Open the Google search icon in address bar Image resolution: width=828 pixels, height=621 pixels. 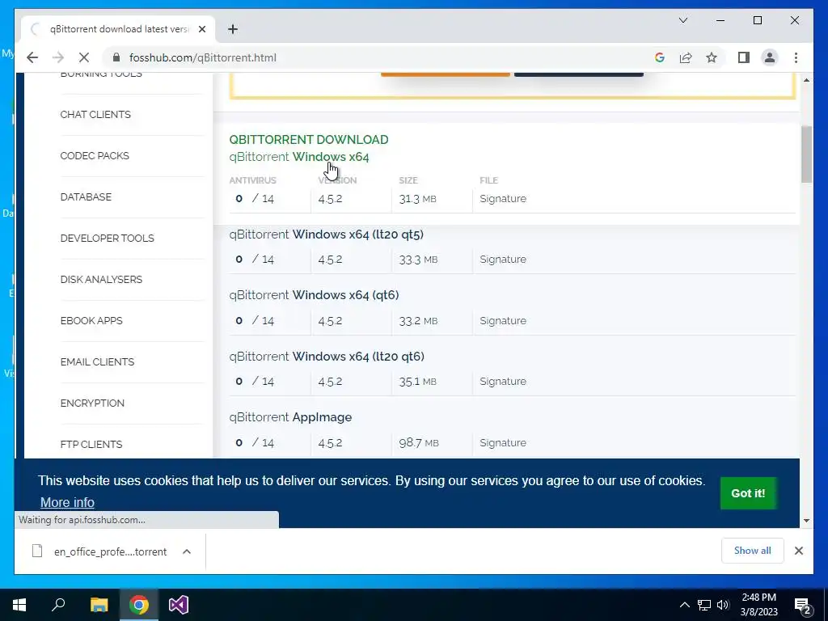[660, 57]
